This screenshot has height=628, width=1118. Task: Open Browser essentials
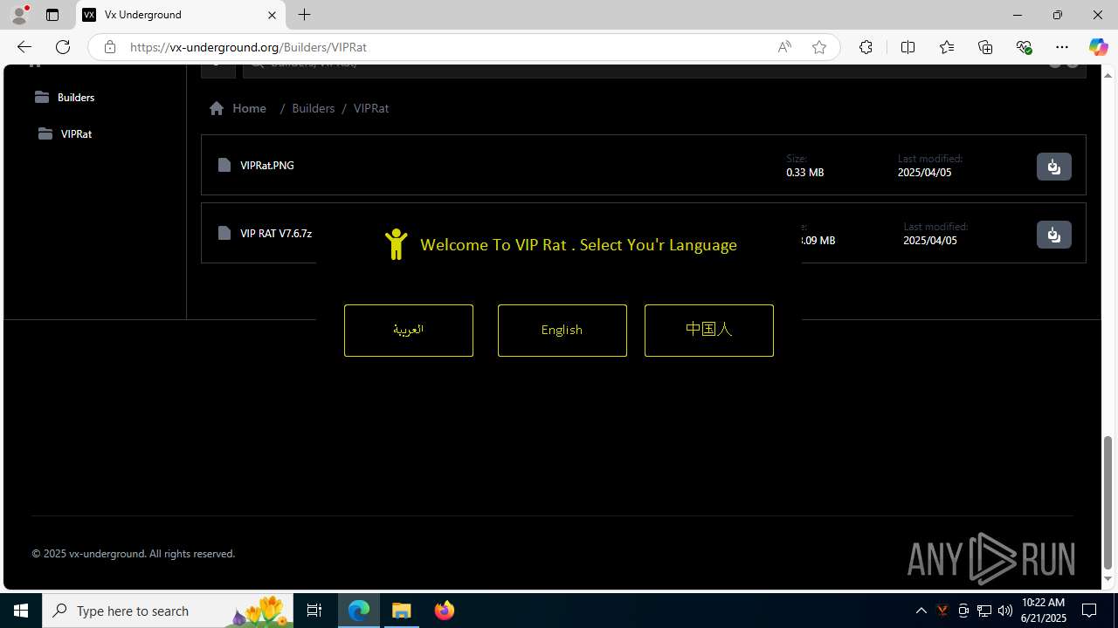[x=1024, y=47]
